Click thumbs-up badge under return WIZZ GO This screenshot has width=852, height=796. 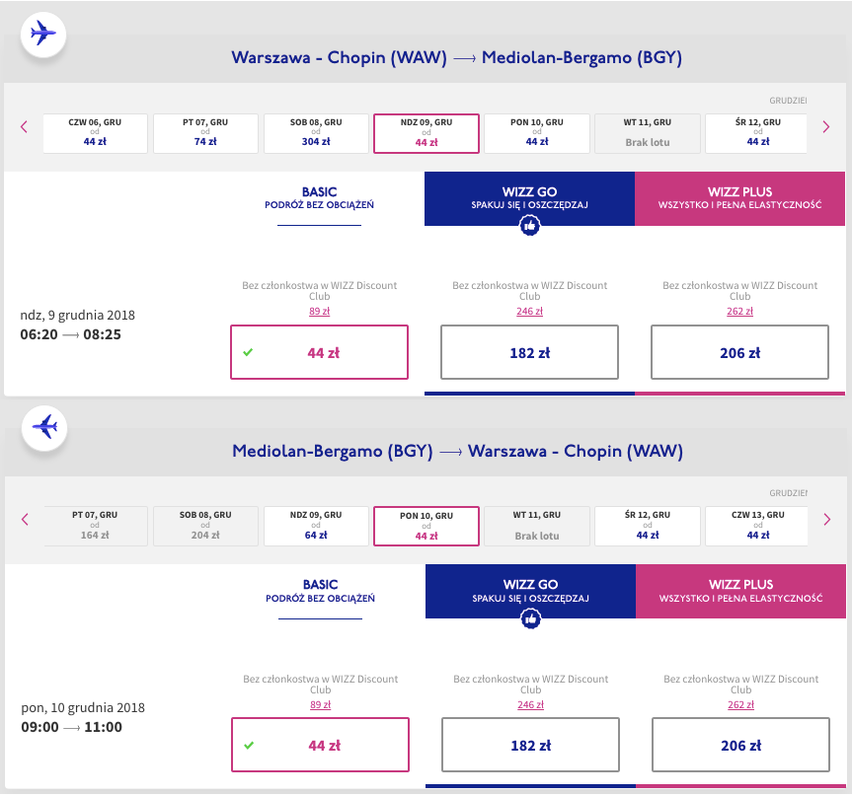(530, 618)
